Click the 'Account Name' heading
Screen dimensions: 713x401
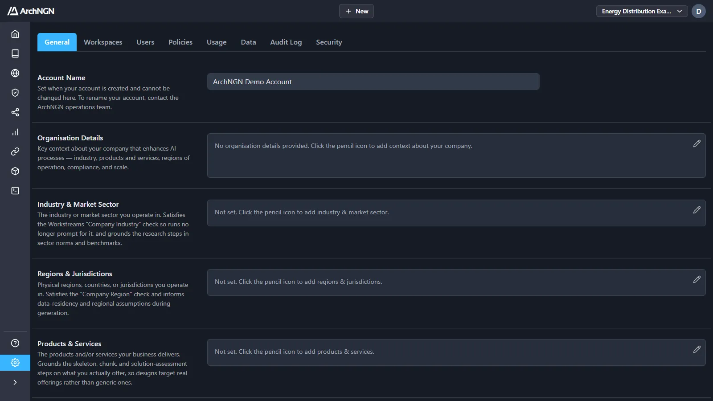[x=61, y=78]
